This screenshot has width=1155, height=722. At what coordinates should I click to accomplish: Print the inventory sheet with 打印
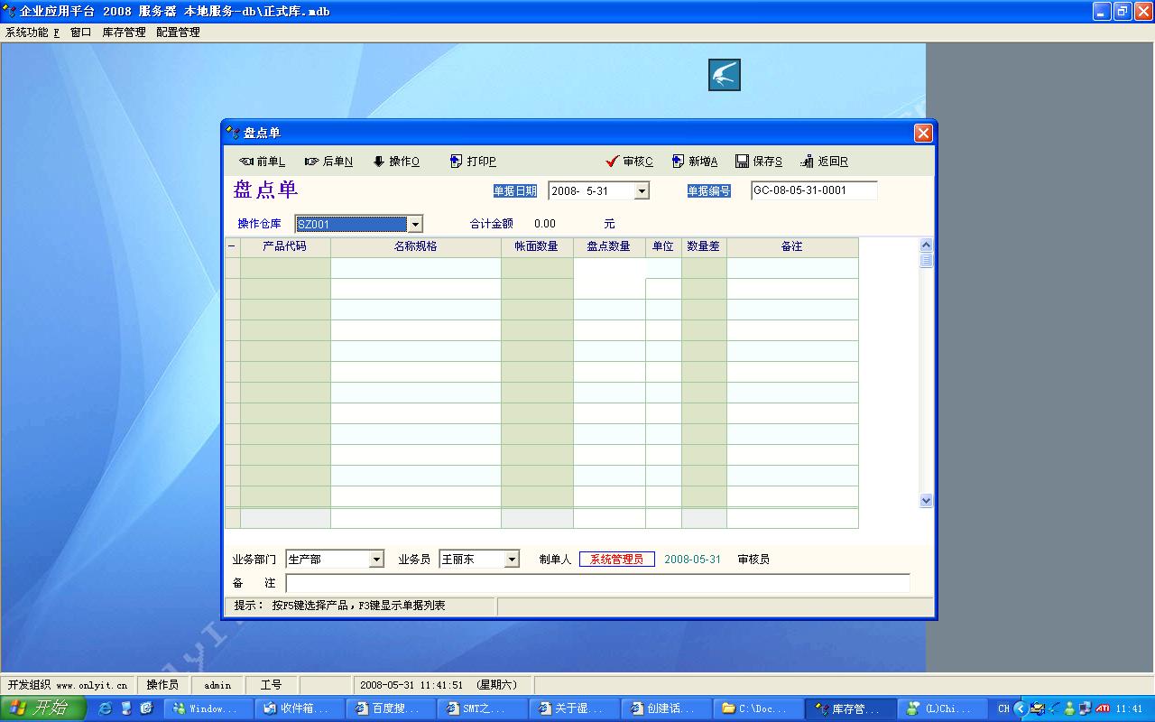tap(473, 162)
